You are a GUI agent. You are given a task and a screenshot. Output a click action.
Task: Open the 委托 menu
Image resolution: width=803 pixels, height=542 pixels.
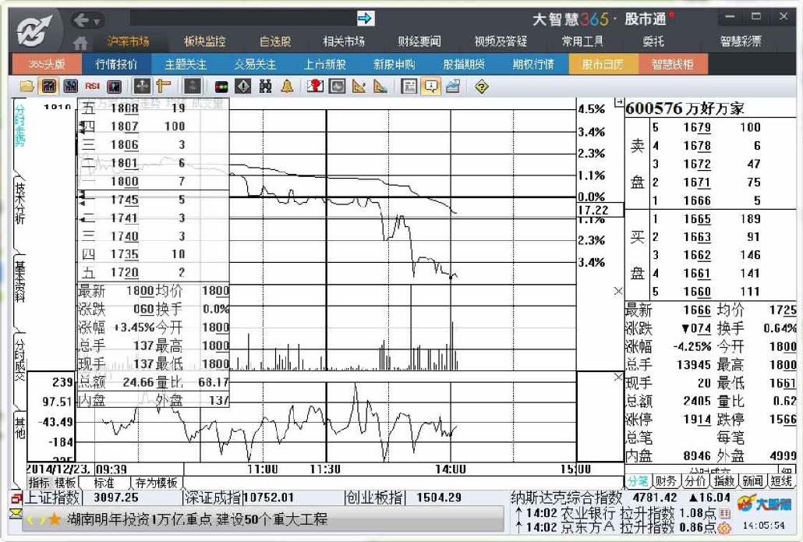click(653, 41)
